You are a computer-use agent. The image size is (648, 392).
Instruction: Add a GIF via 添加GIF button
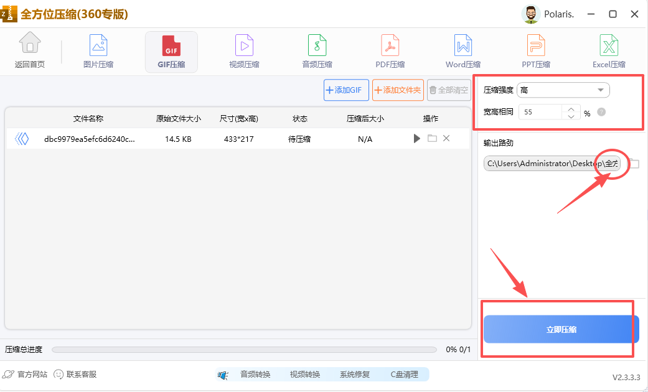click(345, 90)
